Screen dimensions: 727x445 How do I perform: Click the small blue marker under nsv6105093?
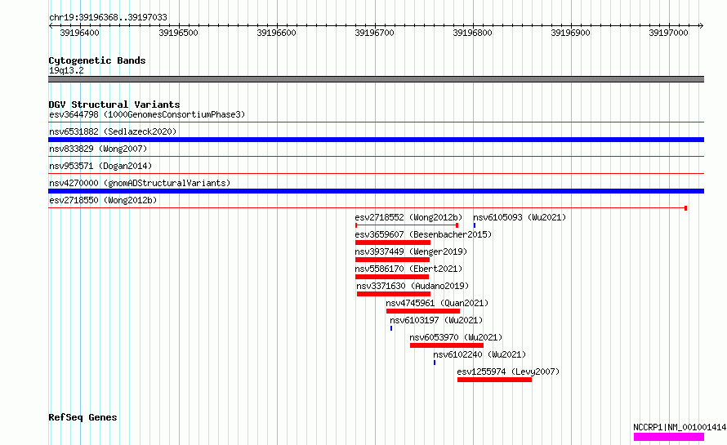(475, 225)
